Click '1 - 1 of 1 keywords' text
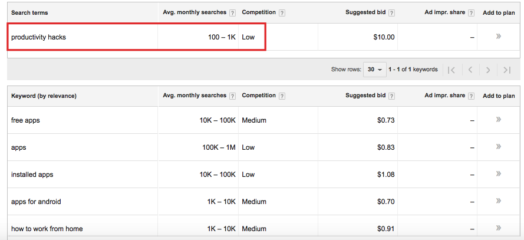This screenshot has width=524, height=240. [x=413, y=70]
